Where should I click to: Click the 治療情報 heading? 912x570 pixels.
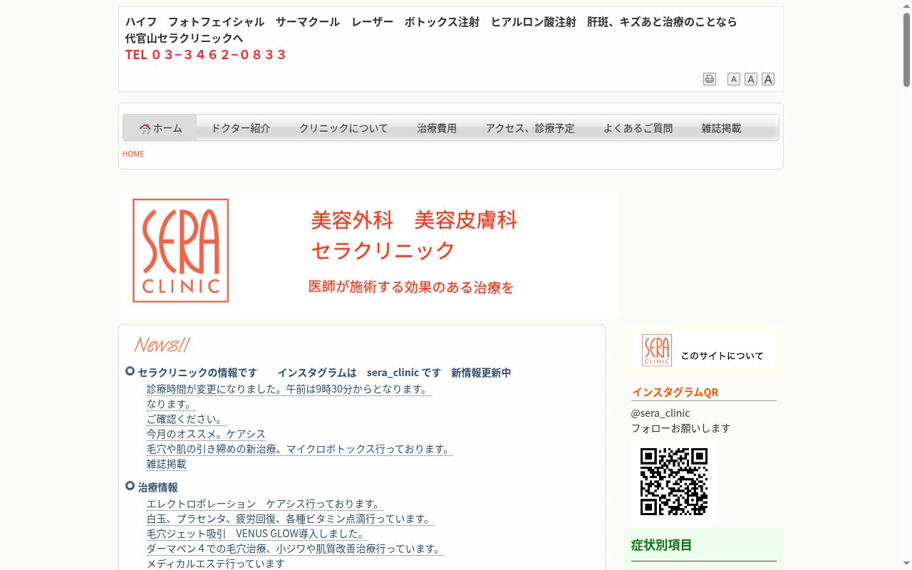157,487
